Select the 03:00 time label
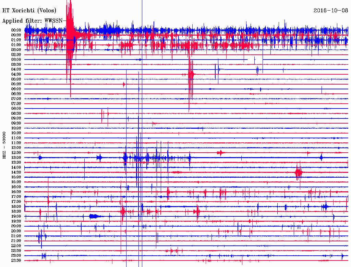This screenshot has width=351, height=267. tap(16, 60)
